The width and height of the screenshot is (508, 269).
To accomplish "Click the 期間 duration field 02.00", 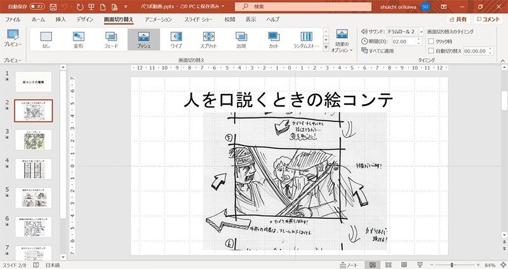I will [x=403, y=41].
